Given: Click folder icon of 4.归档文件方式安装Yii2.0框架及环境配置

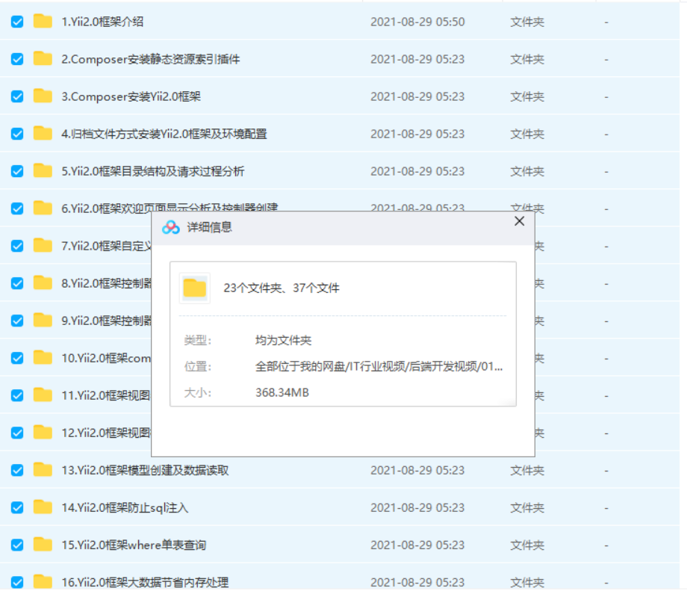Looking at the screenshot, I should (43, 133).
